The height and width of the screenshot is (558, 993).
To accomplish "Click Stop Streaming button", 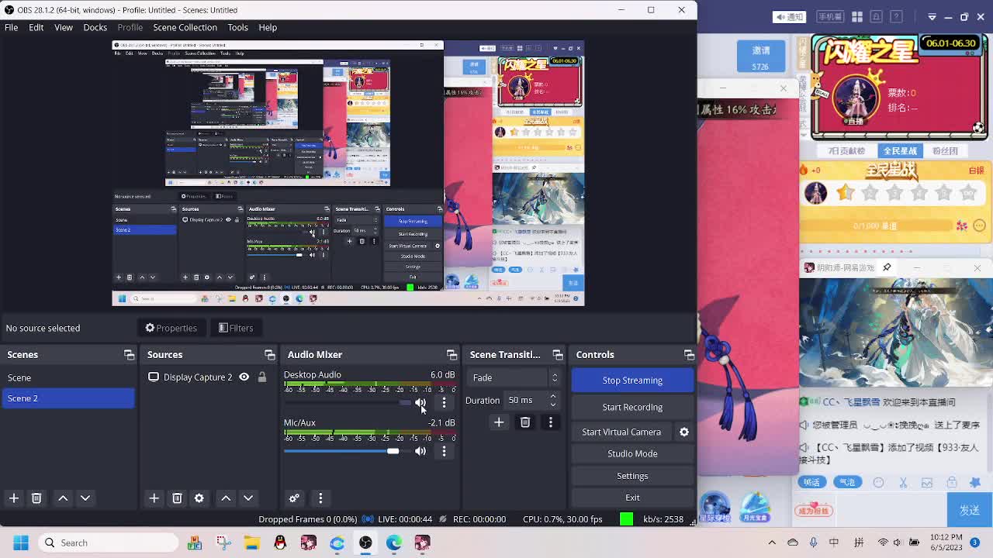I will (632, 380).
